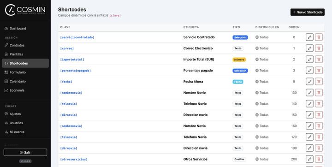
Task: Open the Formulario page
Action: point(25,72)
